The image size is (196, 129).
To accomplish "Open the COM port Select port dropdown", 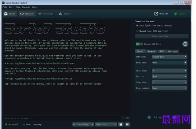I will click(x=169, y=57).
